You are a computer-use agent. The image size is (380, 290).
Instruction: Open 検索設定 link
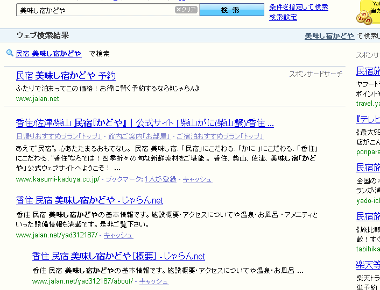click(x=283, y=17)
